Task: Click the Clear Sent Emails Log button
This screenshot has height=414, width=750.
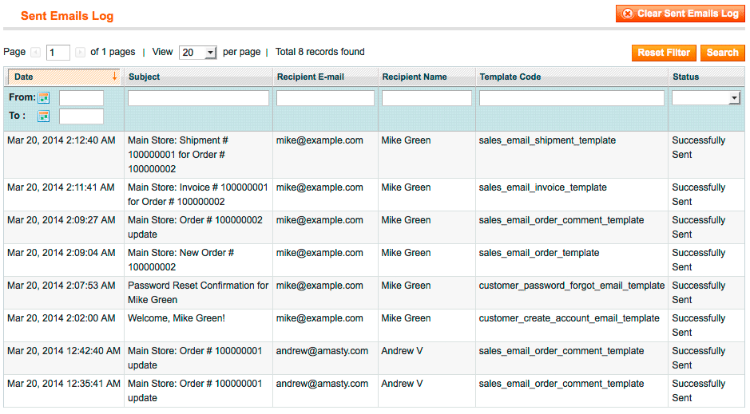Action: click(x=681, y=14)
